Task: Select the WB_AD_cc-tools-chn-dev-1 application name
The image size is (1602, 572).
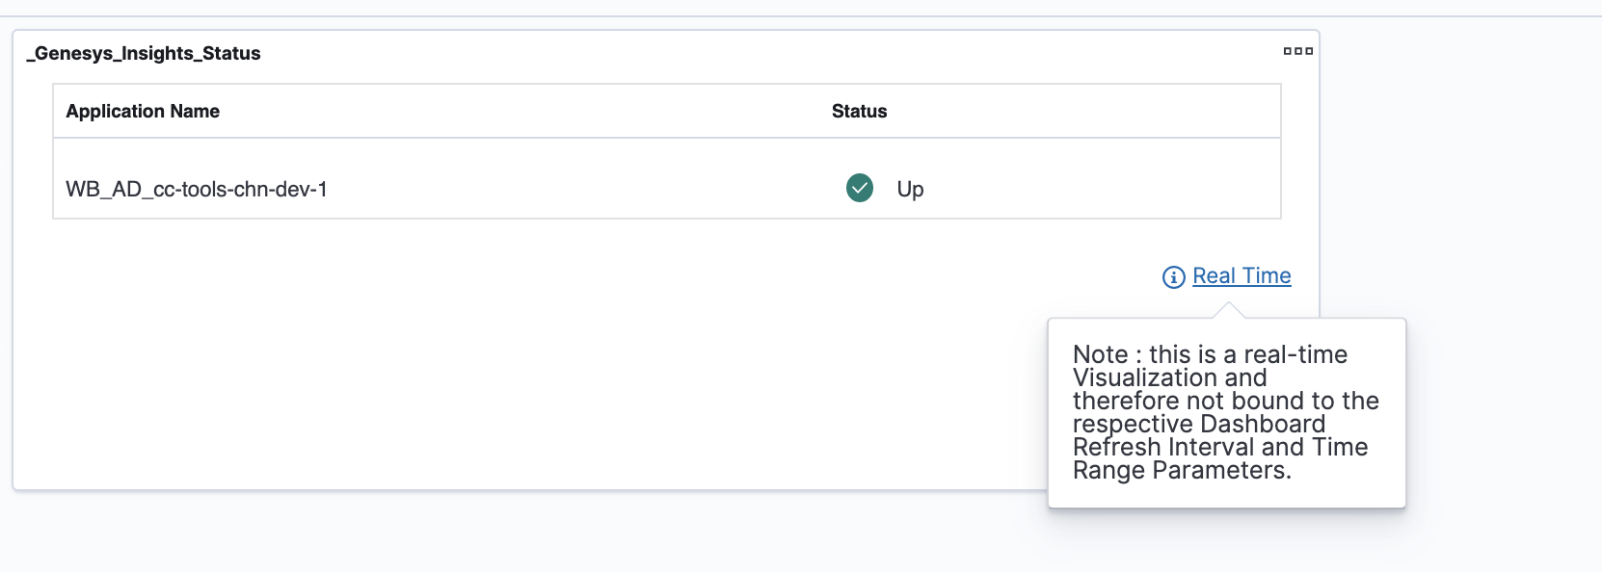Action: [x=197, y=190]
